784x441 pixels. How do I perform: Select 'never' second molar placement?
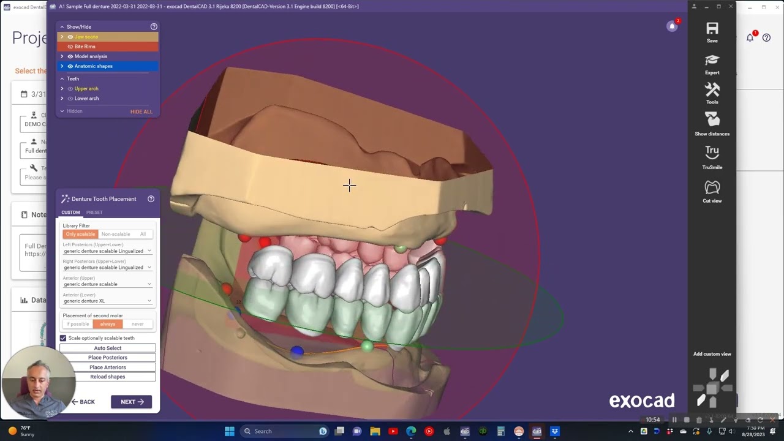point(138,324)
